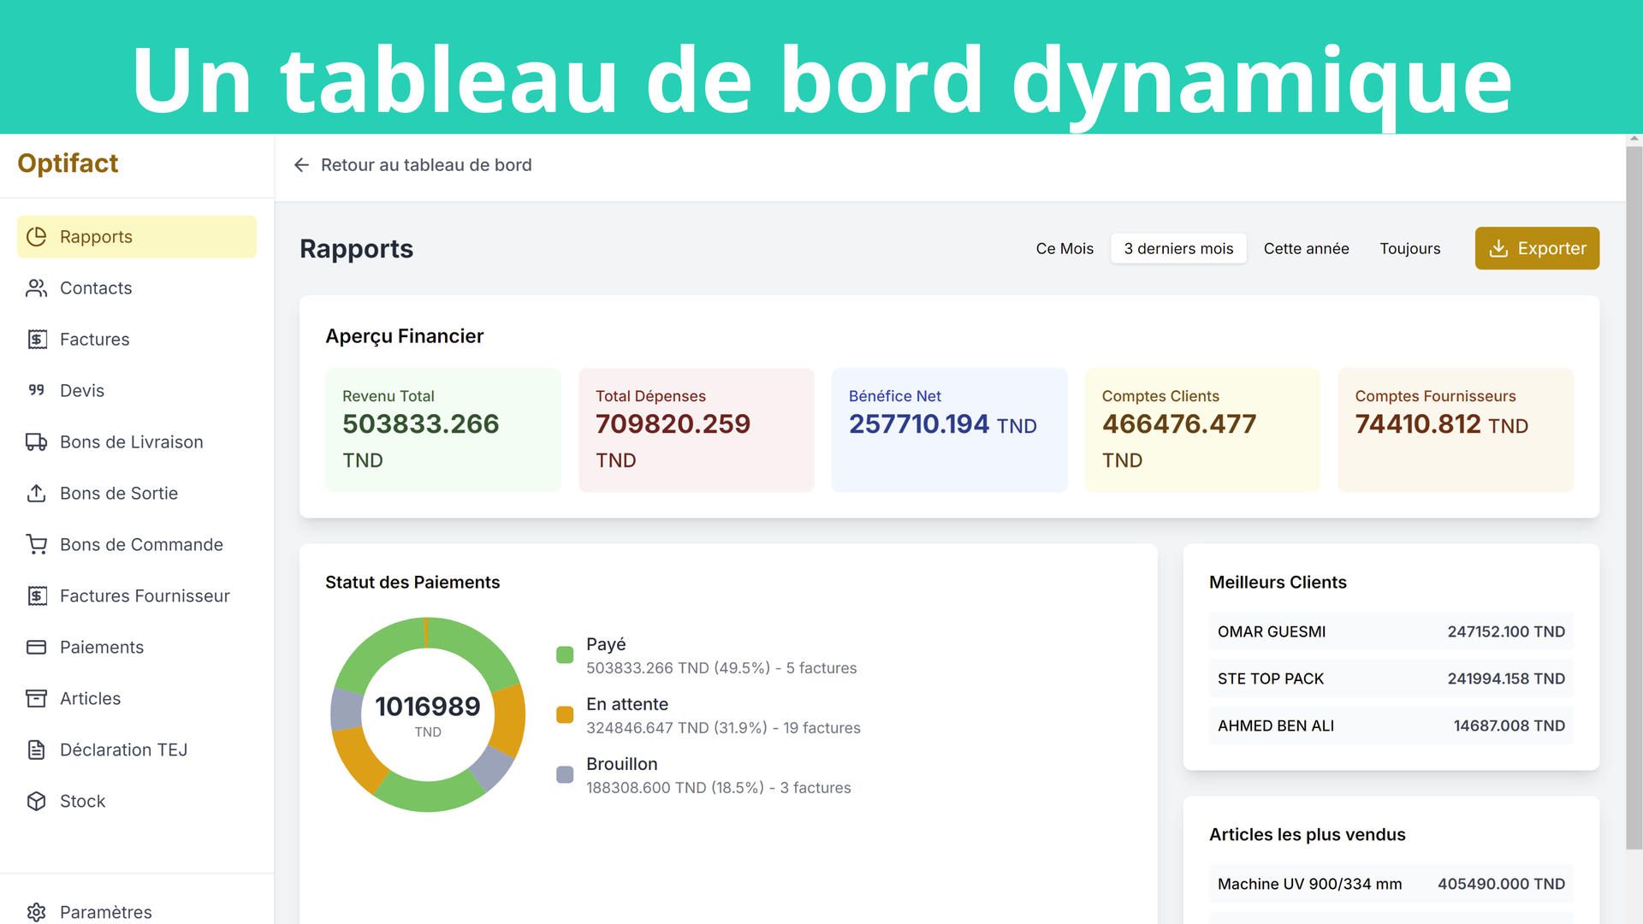Click the green Payé legend swatch
Image resolution: width=1643 pixels, height=924 pixels.
(x=565, y=654)
